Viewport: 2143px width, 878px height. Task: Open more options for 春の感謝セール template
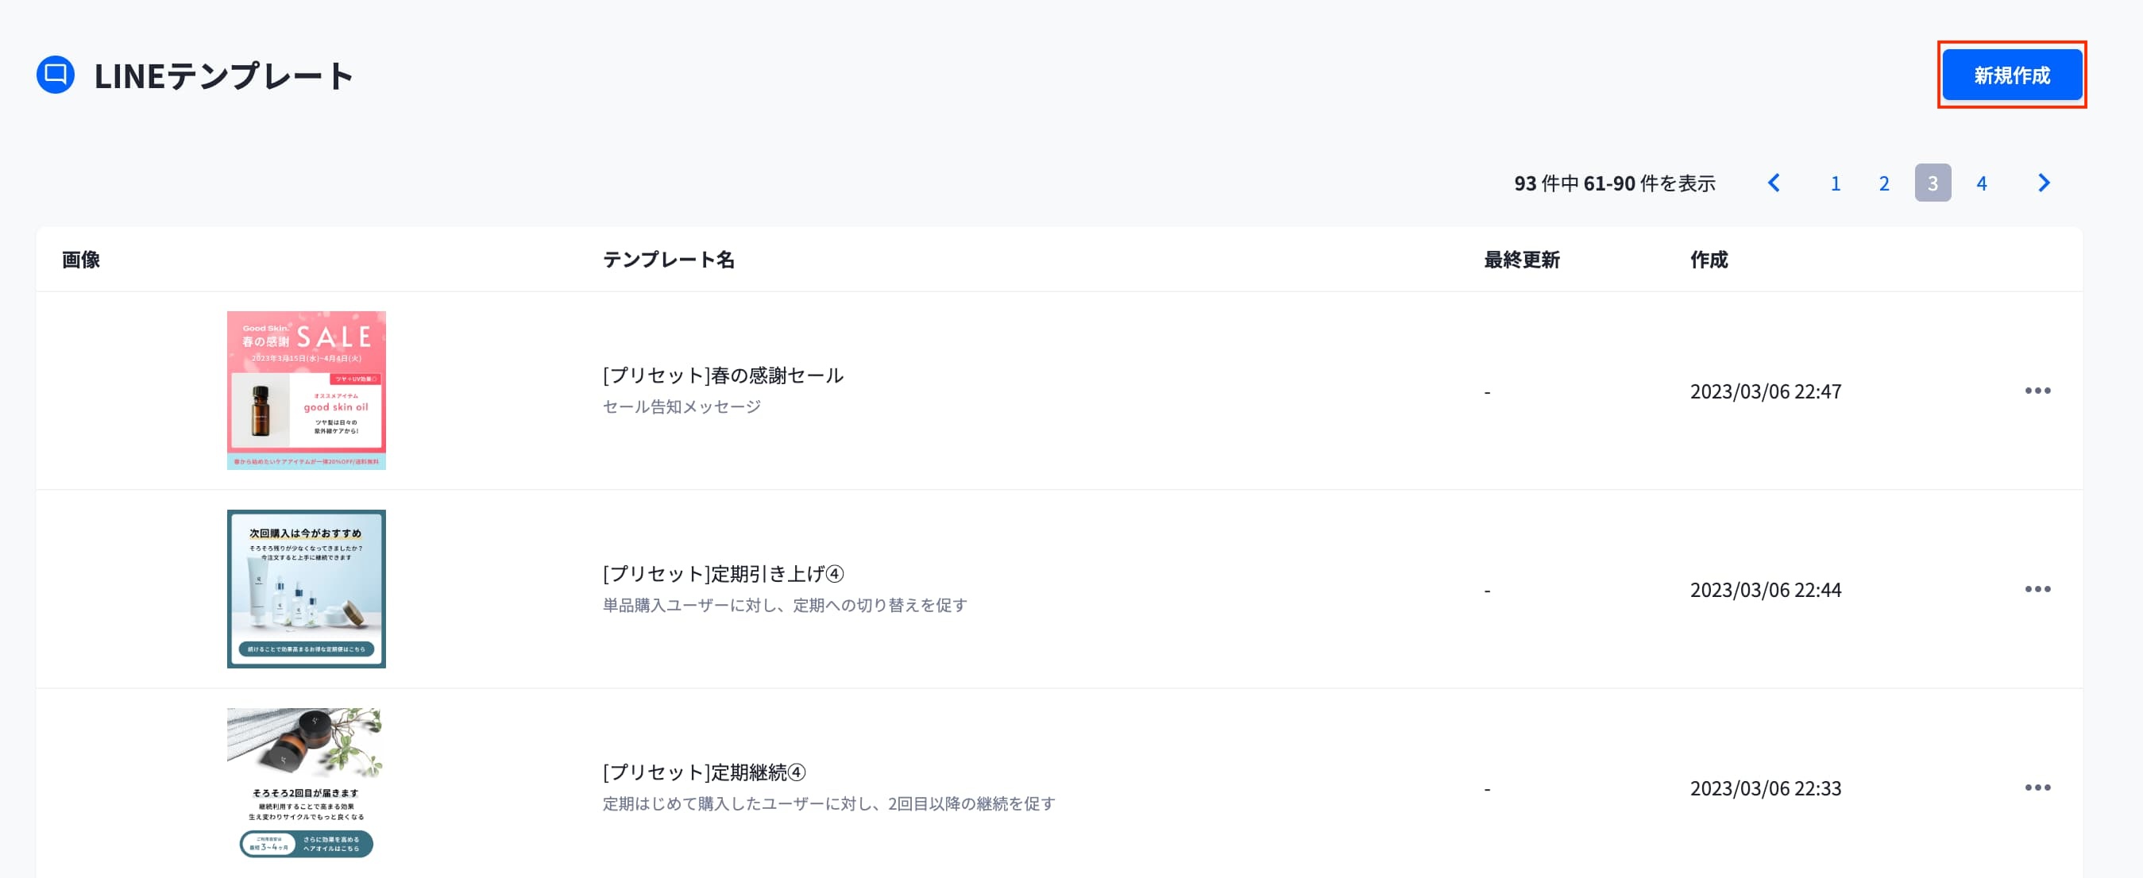(2037, 391)
